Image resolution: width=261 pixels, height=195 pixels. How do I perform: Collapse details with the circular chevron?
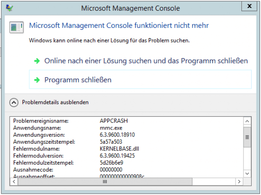pos(14,103)
